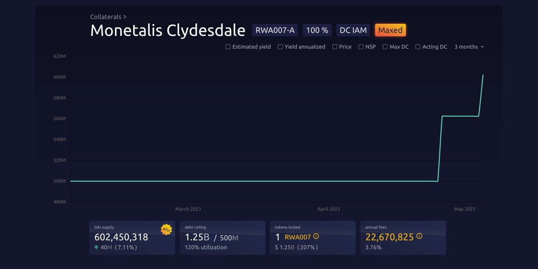Click the RWA007 token link

(x=298, y=237)
